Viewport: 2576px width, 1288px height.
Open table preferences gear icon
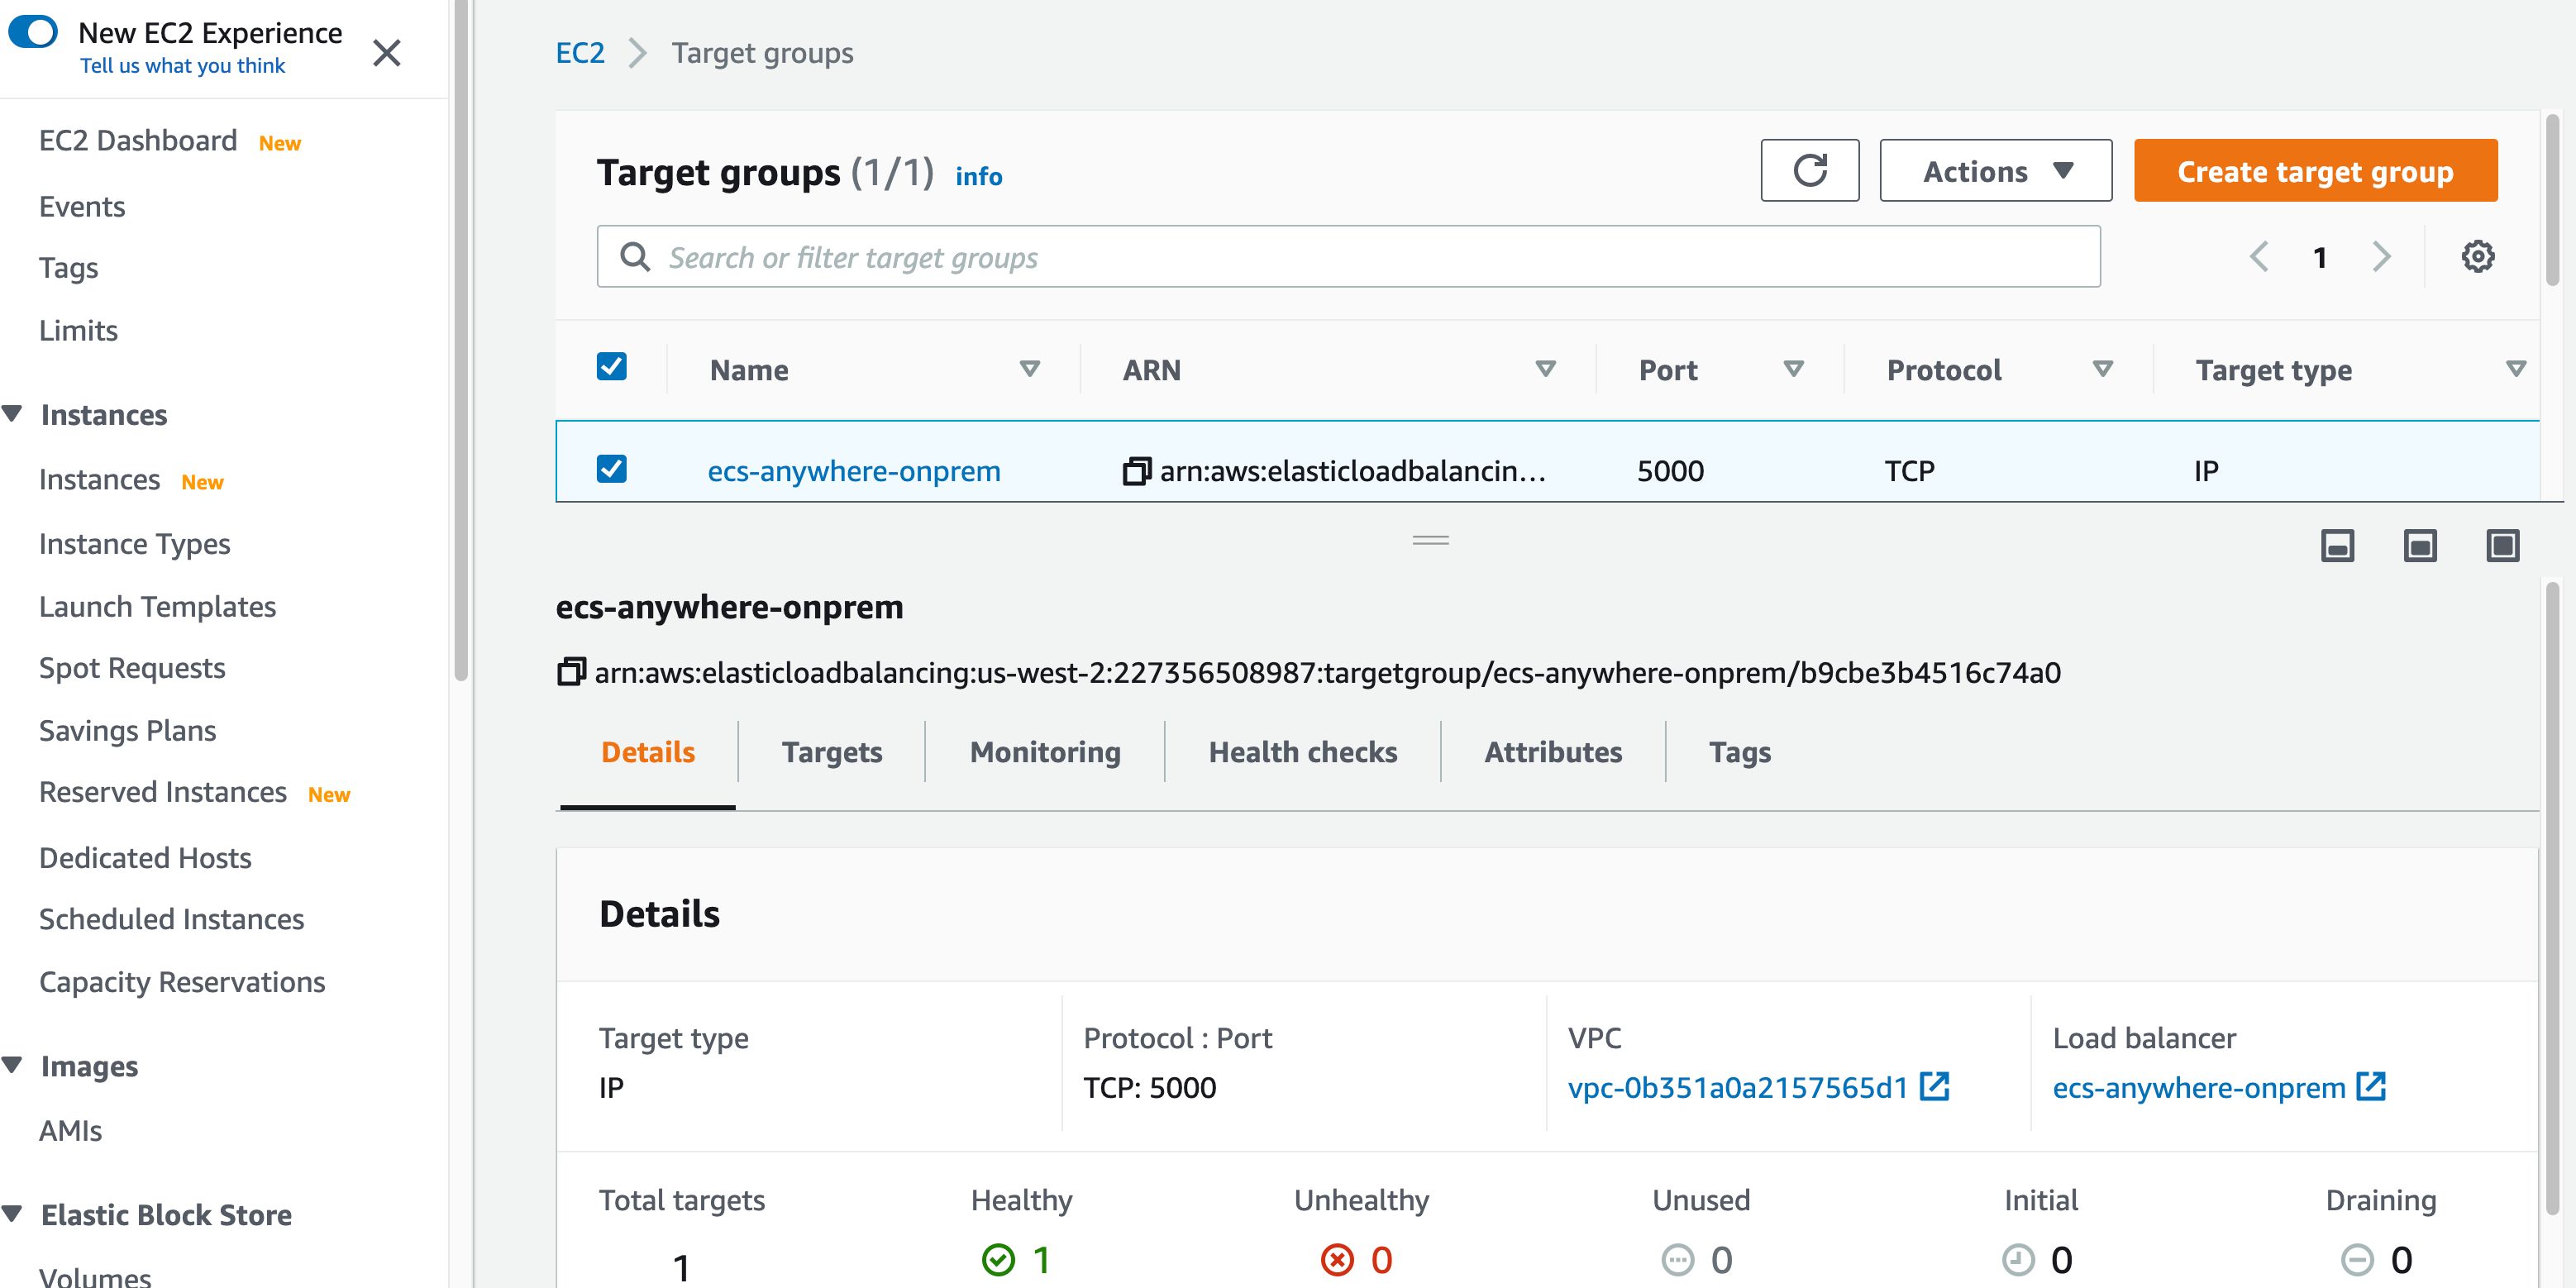coord(2477,256)
